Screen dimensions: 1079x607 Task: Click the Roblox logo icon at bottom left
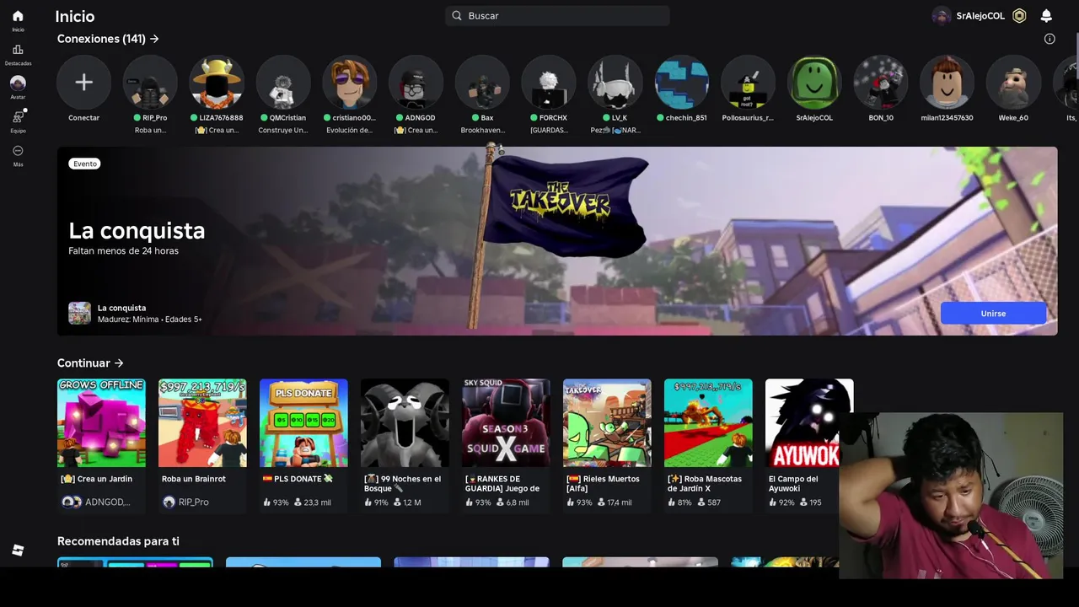18,551
